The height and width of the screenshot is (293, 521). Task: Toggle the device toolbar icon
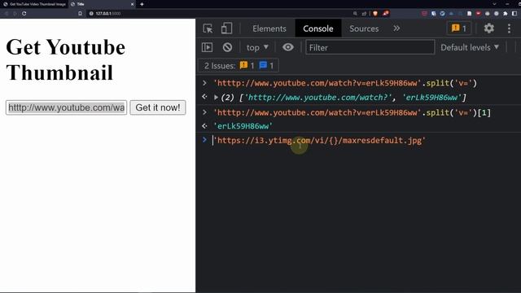(226, 28)
